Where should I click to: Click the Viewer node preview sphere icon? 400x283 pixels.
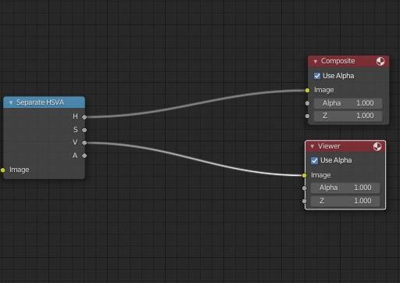377,147
